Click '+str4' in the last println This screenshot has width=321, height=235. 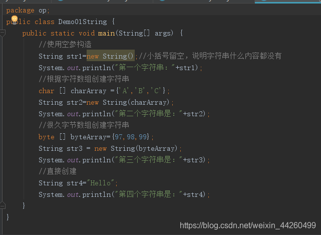[x=194, y=194]
